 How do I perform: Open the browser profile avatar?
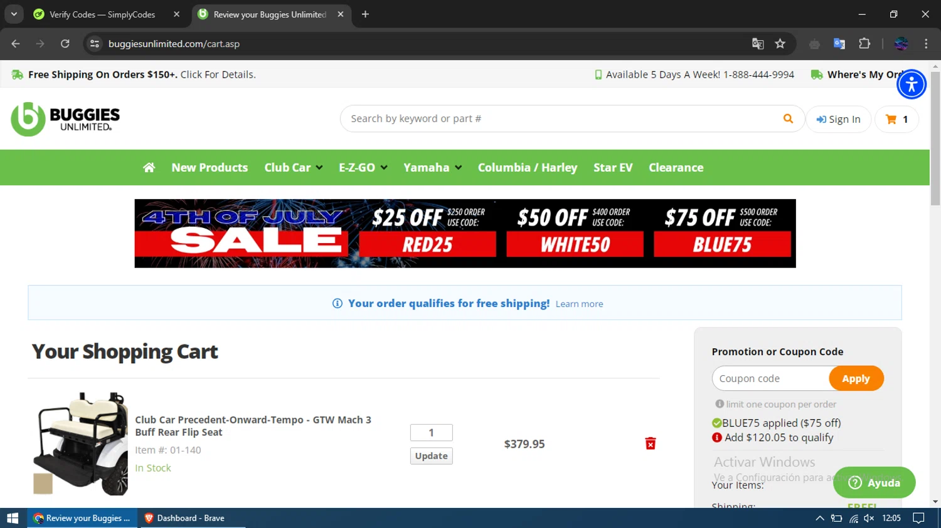[x=901, y=44]
